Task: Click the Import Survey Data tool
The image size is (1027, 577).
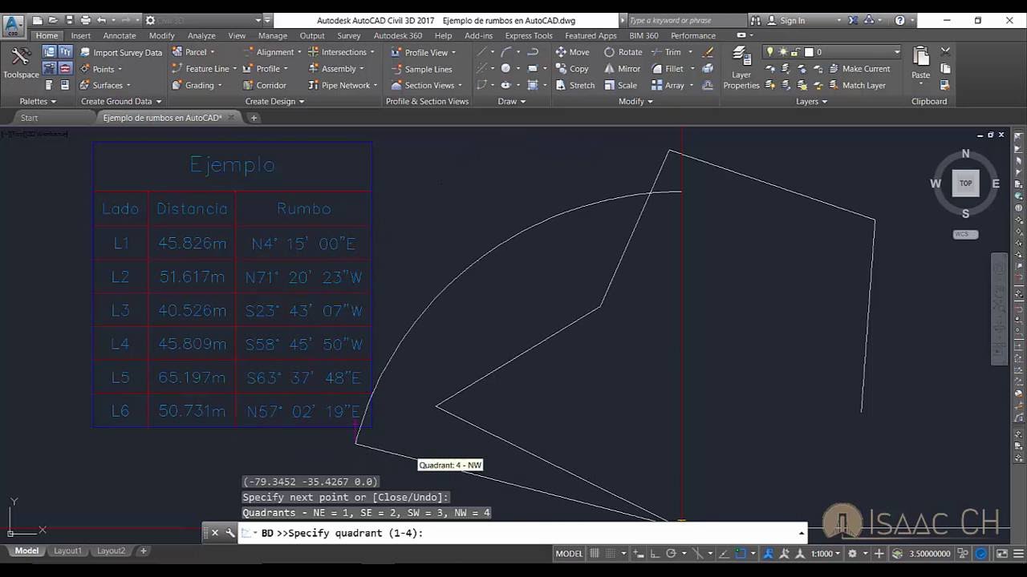Action: 120,52
